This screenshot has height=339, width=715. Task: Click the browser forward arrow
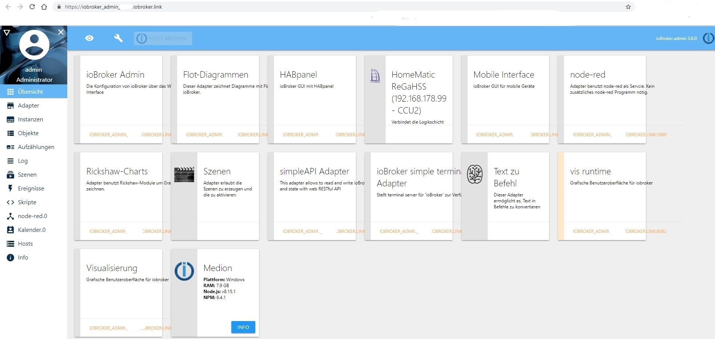(x=20, y=7)
